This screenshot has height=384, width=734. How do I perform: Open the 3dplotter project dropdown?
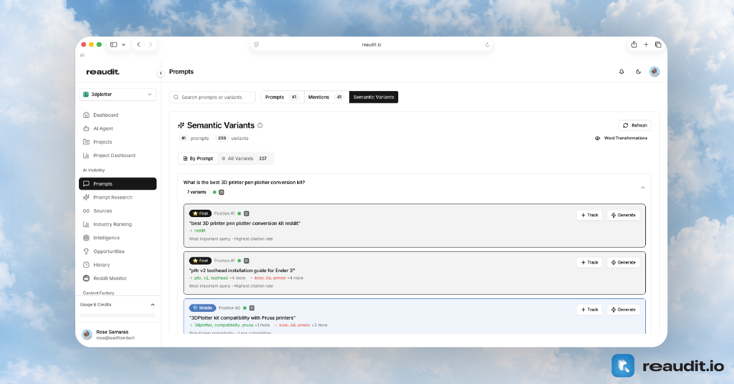pyautogui.click(x=117, y=94)
